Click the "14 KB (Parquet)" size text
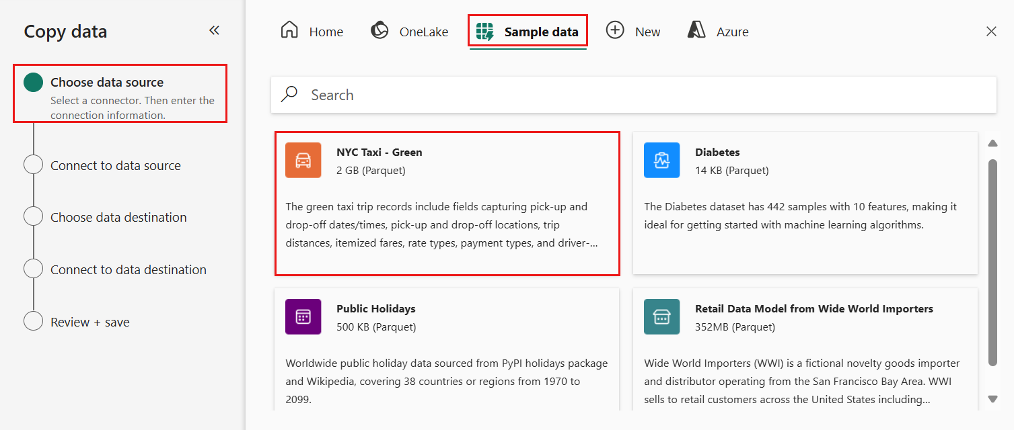 (732, 171)
